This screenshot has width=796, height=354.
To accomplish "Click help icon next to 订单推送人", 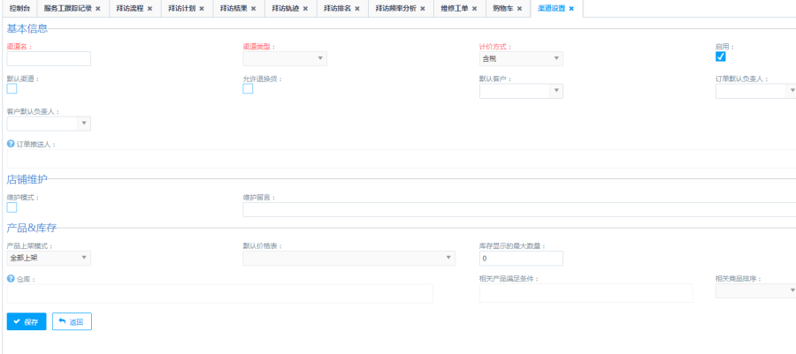I will click(11, 143).
